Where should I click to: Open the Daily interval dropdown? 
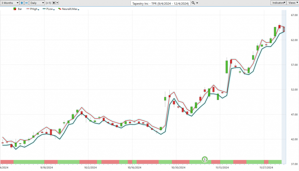point(37,3)
